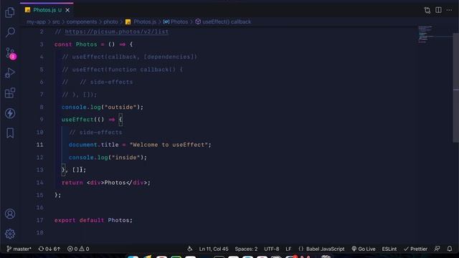Open More Actions ellipsis menu

click(449, 10)
